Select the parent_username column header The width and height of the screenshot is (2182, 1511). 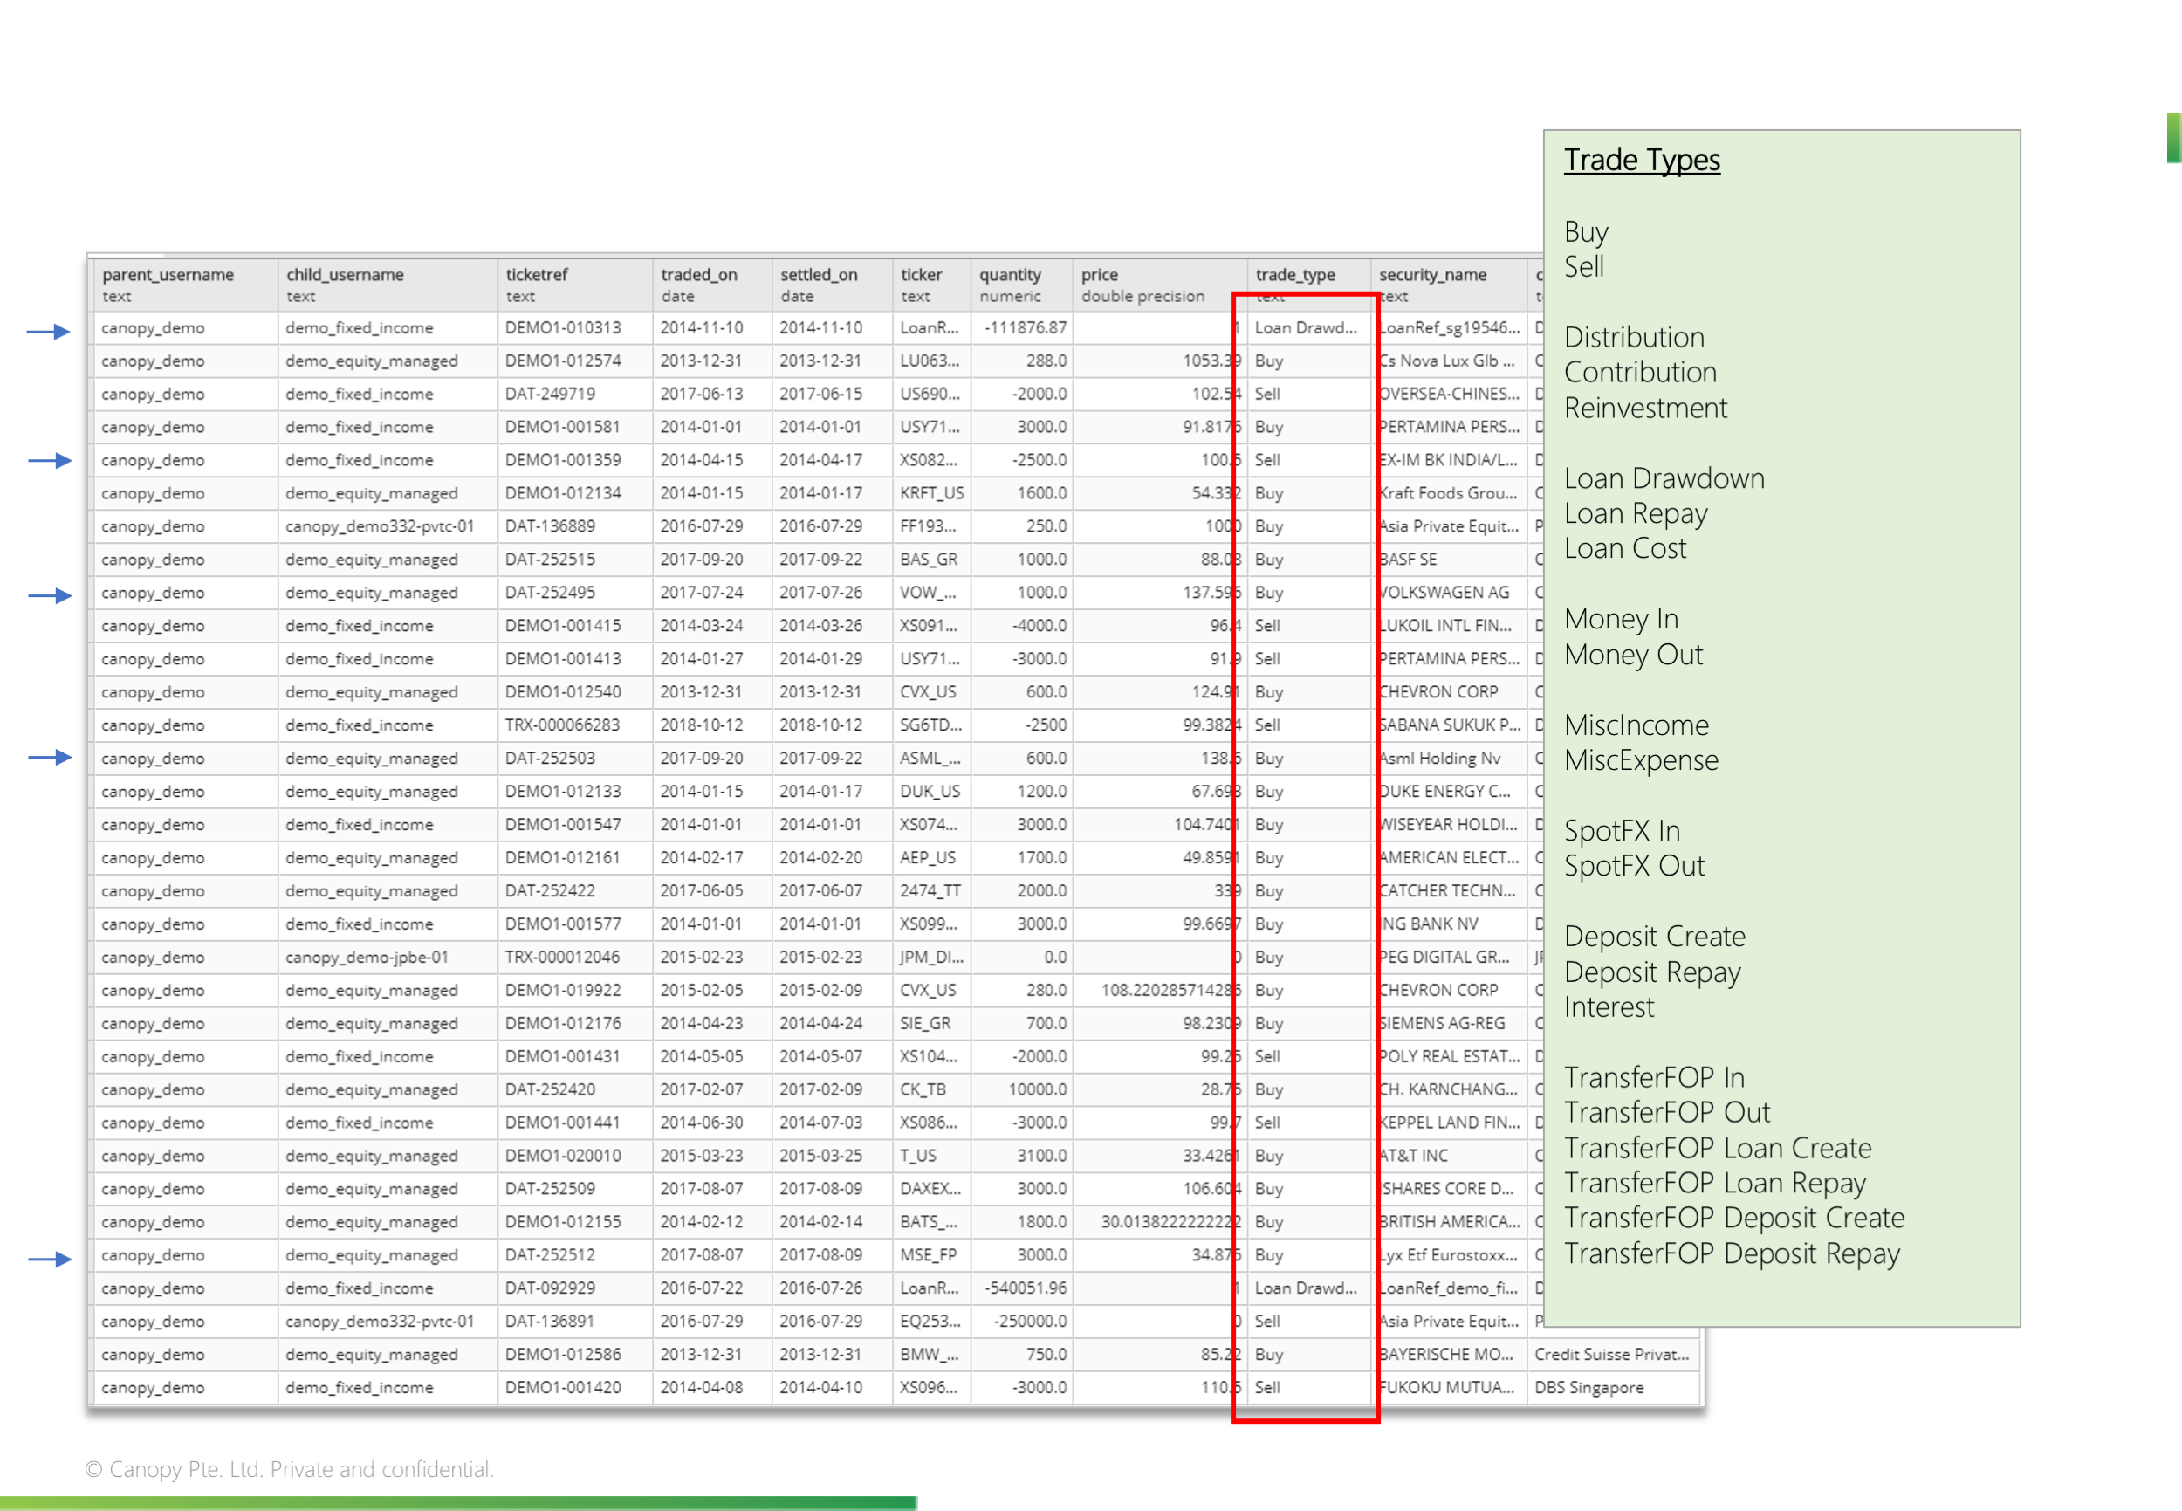(x=168, y=276)
